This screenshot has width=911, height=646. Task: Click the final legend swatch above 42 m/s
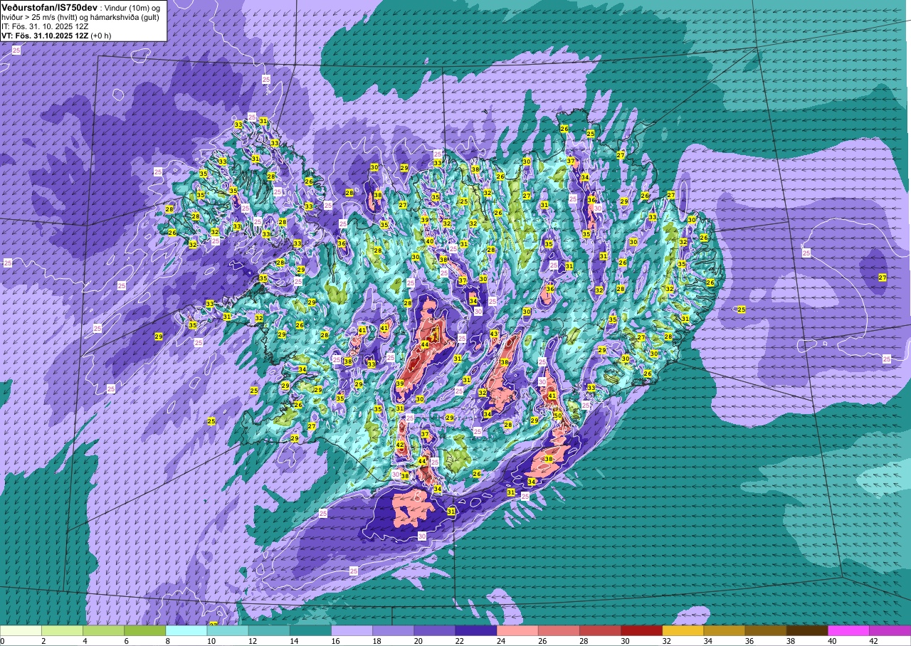[890, 630]
